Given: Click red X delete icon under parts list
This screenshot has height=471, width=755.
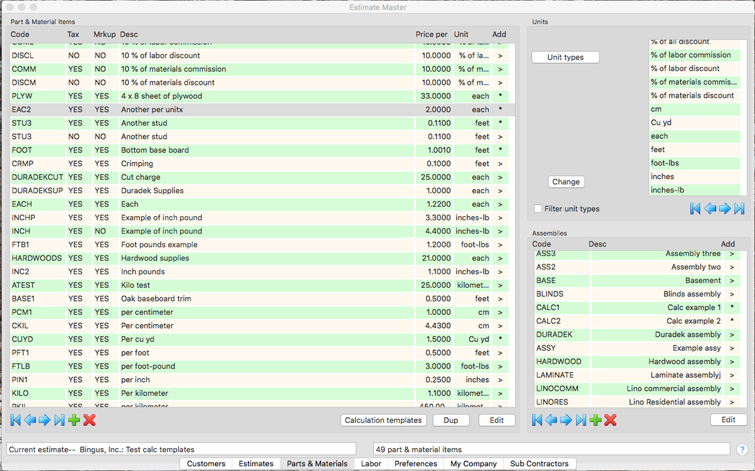Looking at the screenshot, I should (89, 420).
